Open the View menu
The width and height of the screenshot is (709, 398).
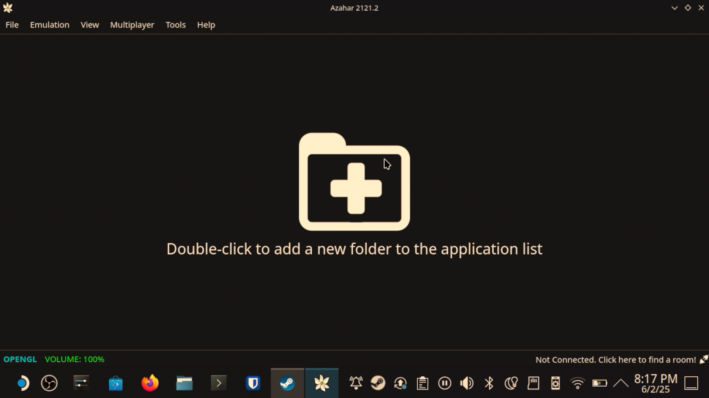click(90, 25)
